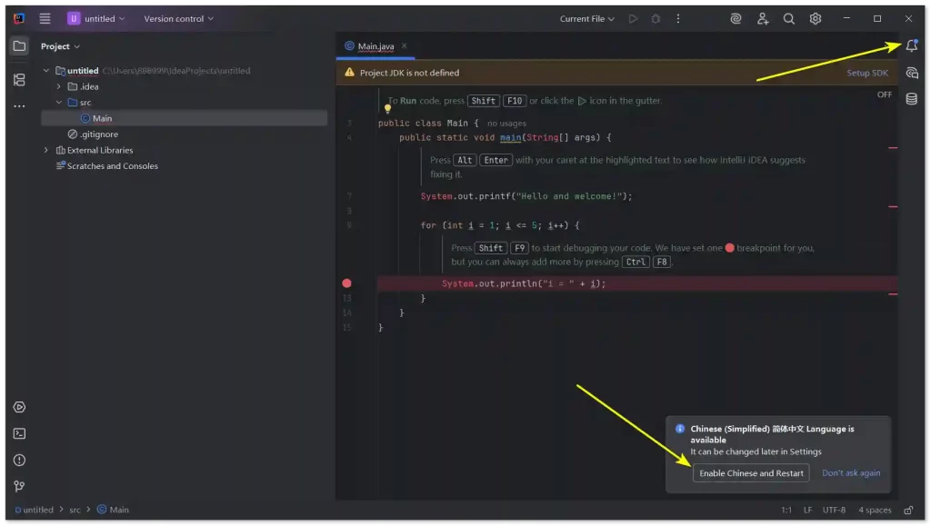This screenshot has height=526, width=931.
Task: Click the Setup SDK link
Action: tap(867, 73)
